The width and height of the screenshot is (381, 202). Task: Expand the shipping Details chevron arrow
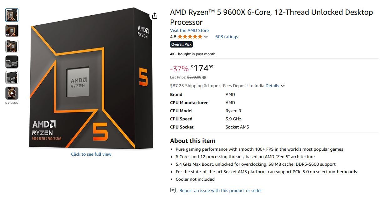click(283, 86)
